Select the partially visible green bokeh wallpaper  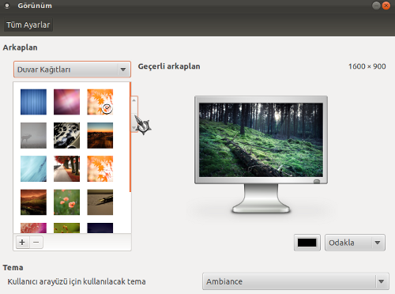(x=66, y=228)
